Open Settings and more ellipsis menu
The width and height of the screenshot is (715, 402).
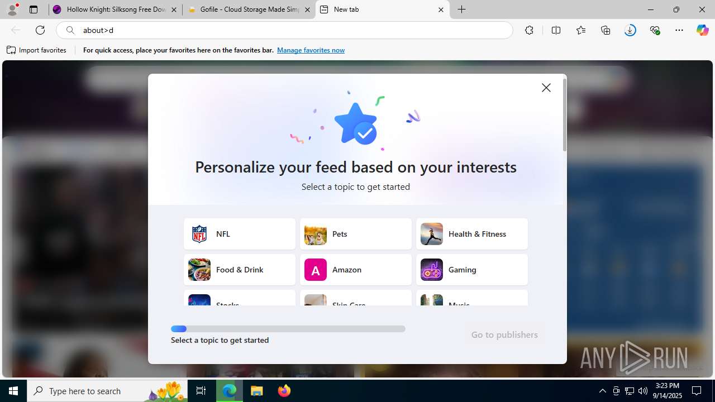tap(679, 30)
